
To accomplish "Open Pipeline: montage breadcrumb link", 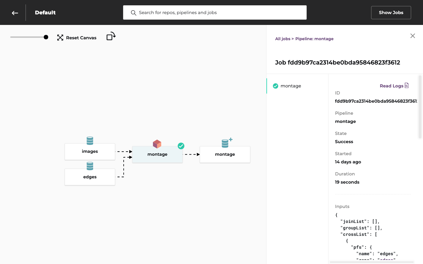I will [314, 39].
